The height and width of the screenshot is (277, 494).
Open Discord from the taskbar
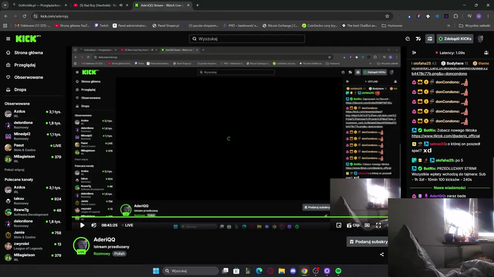click(293, 271)
